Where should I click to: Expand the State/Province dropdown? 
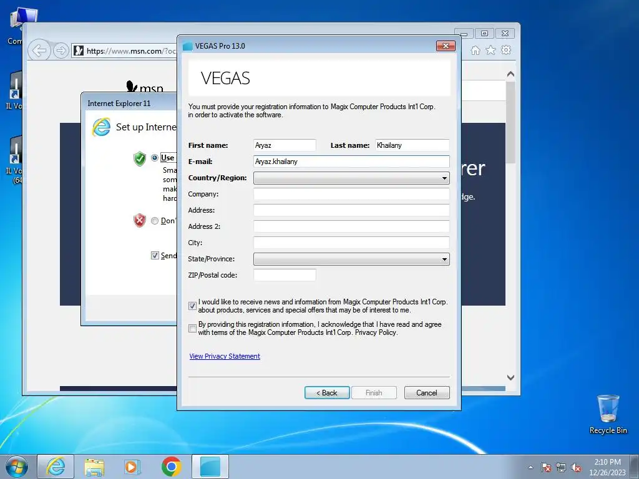[x=351, y=259]
